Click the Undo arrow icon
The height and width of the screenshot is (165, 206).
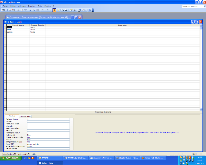[42, 10]
